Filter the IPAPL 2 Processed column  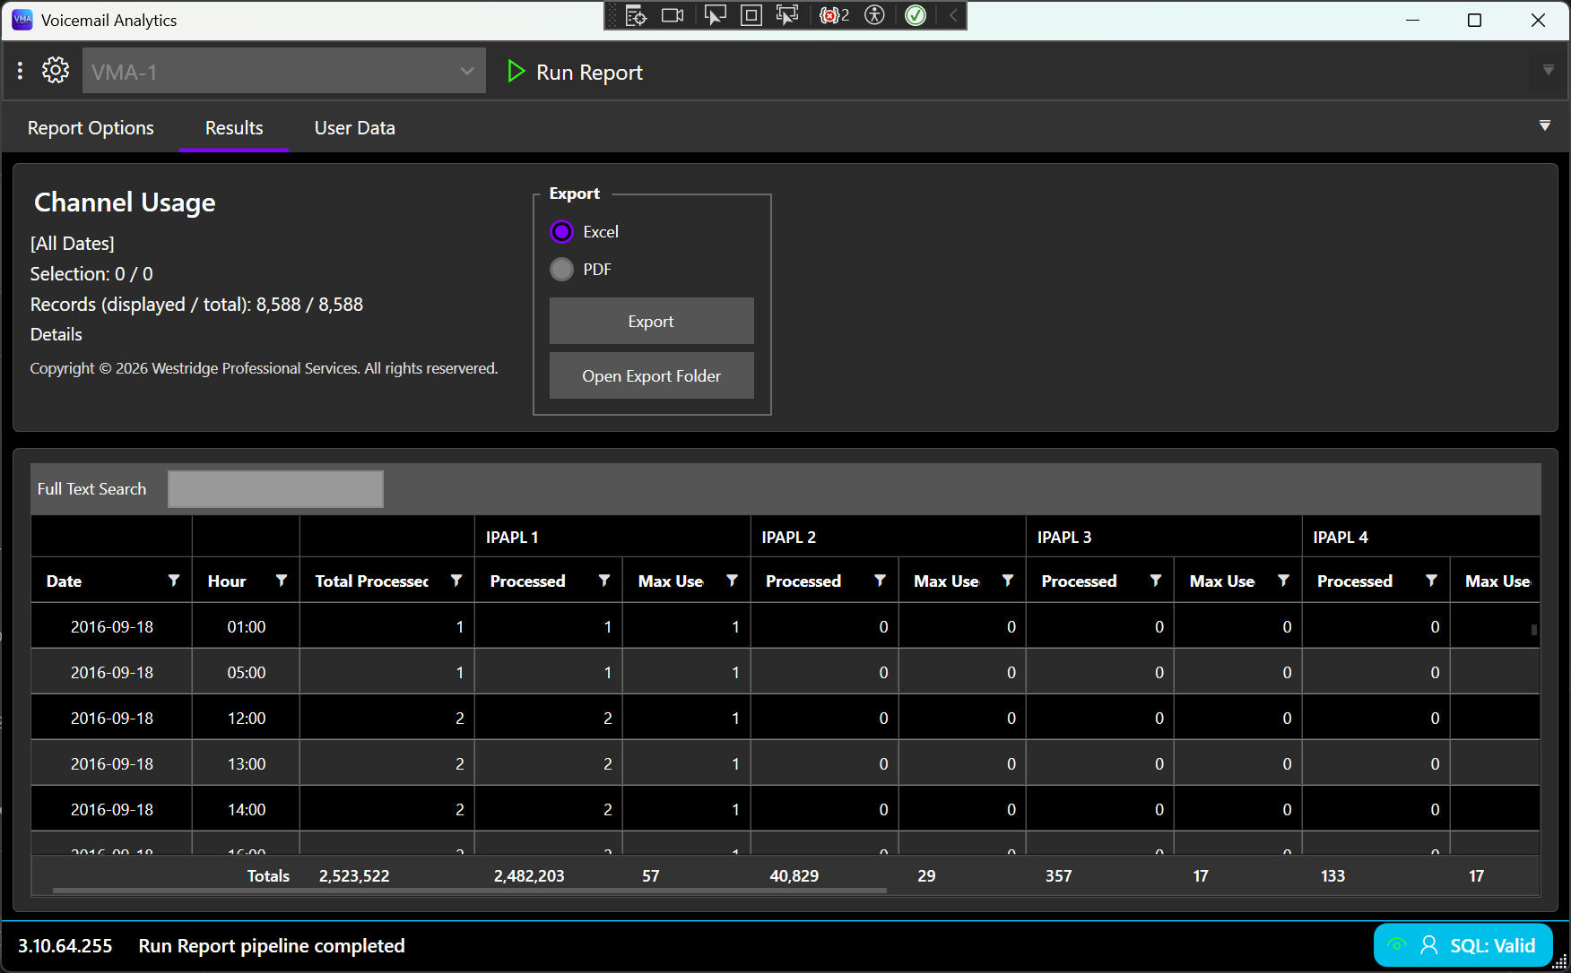881,581
